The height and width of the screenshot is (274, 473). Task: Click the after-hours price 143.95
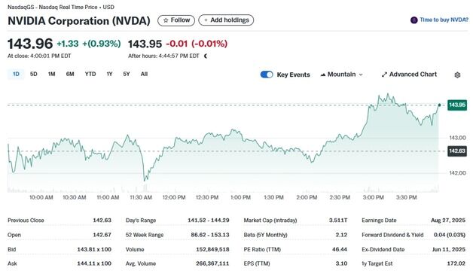145,44
